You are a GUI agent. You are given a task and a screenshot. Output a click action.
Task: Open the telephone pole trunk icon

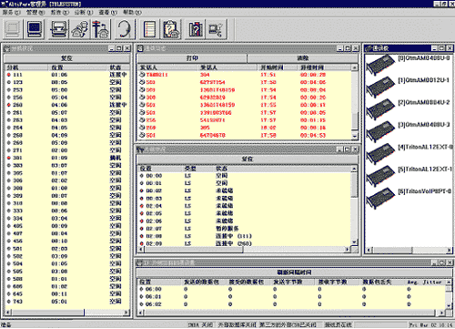pyautogui.click(x=100, y=29)
